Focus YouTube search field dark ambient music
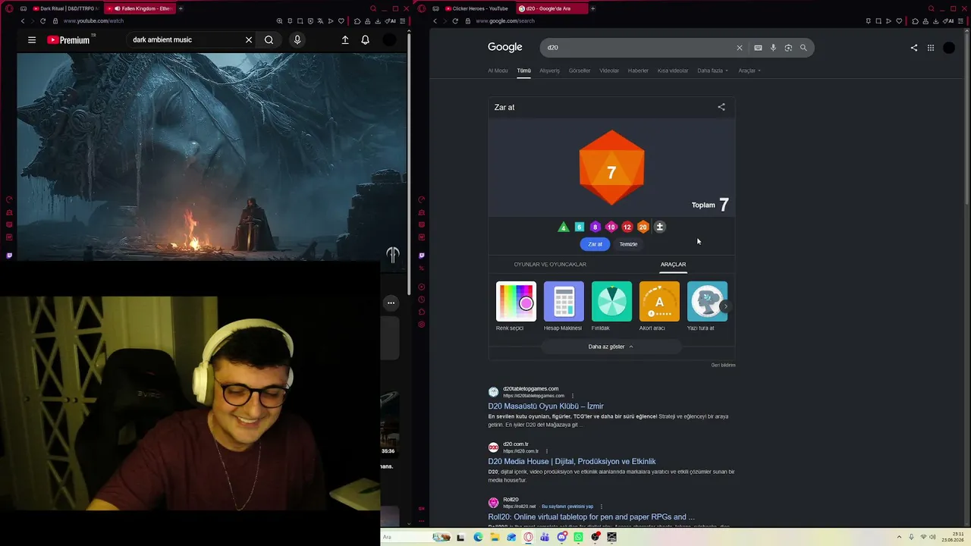 186,39
